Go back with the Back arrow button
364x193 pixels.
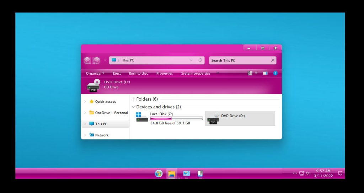point(87,60)
